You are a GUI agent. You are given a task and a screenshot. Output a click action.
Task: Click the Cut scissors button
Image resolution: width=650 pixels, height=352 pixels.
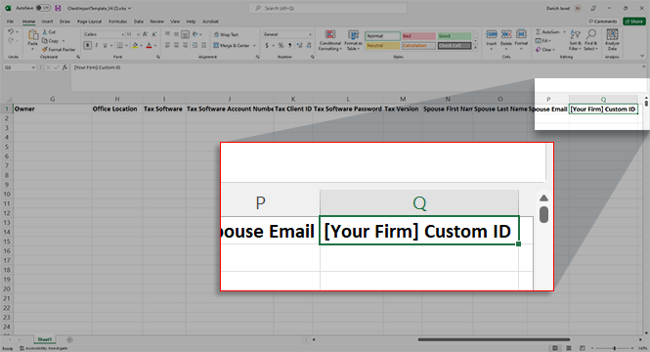(x=49, y=32)
